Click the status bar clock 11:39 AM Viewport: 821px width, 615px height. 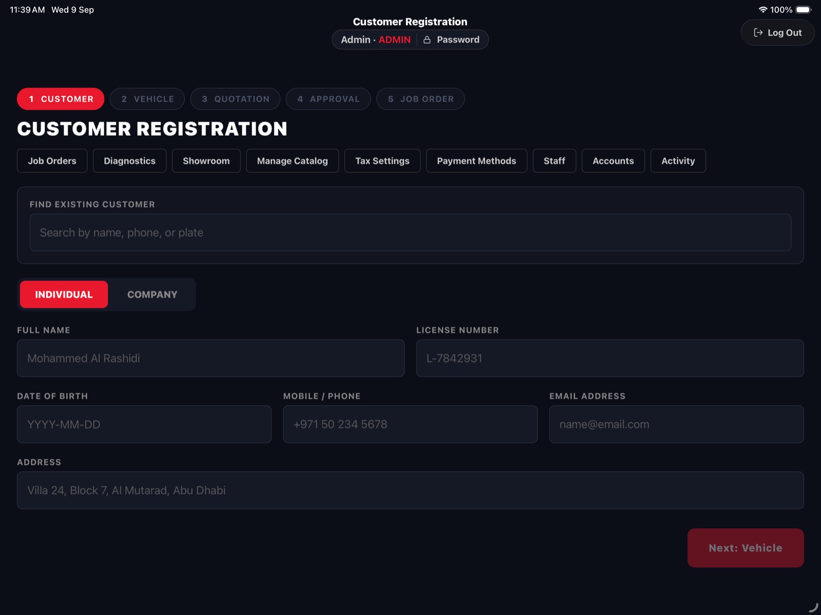click(27, 10)
